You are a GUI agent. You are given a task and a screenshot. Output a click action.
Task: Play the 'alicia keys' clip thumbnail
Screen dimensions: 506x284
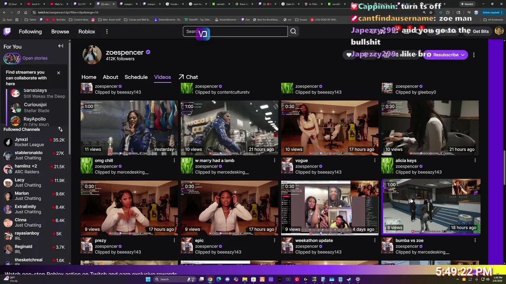(430, 127)
